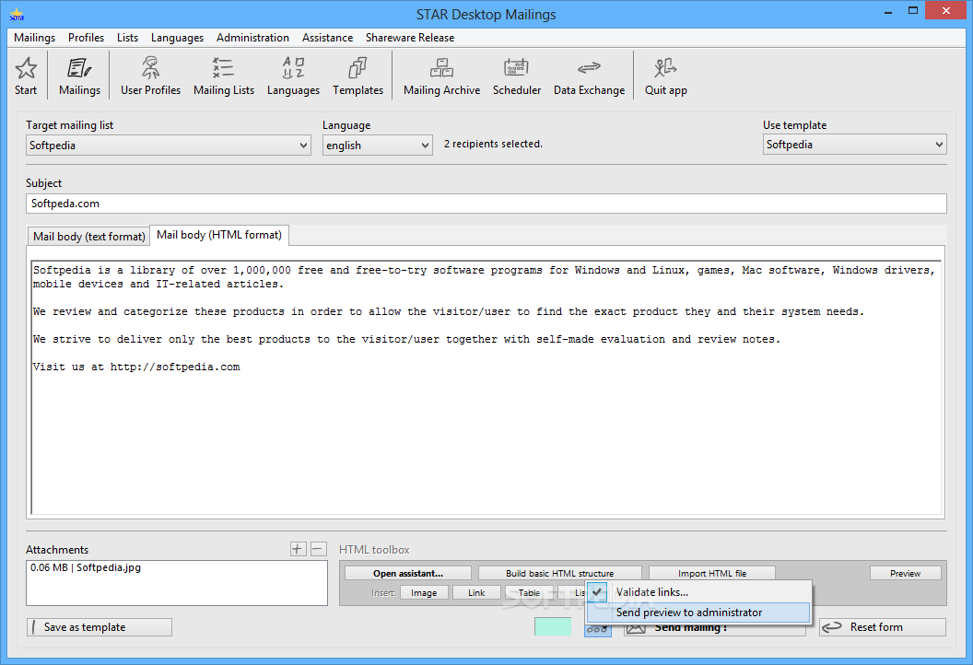973x665 pixels.
Task: Open the Shareware Release menu
Action: pos(409,37)
